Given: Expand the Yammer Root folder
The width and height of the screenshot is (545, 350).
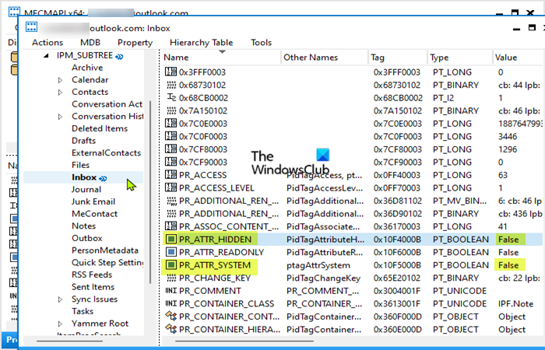Looking at the screenshot, I should (x=60, y=324).
